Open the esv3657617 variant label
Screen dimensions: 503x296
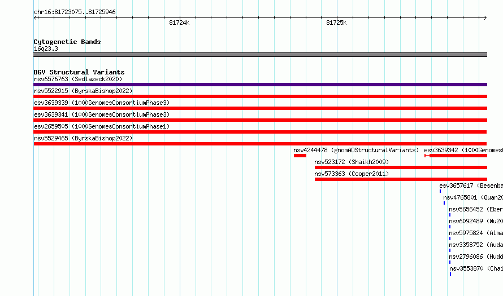pos(471,185)
